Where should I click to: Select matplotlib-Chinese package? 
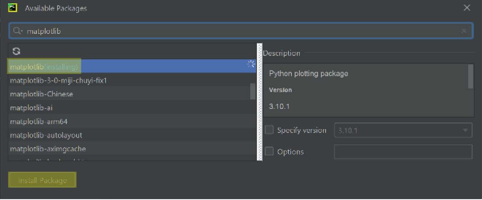tap(42, 94)
